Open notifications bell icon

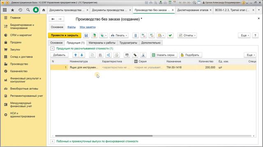[x=36, y=10]
